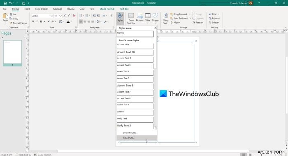
Task: Toggle Italic formatting
Action: (37, 22)
